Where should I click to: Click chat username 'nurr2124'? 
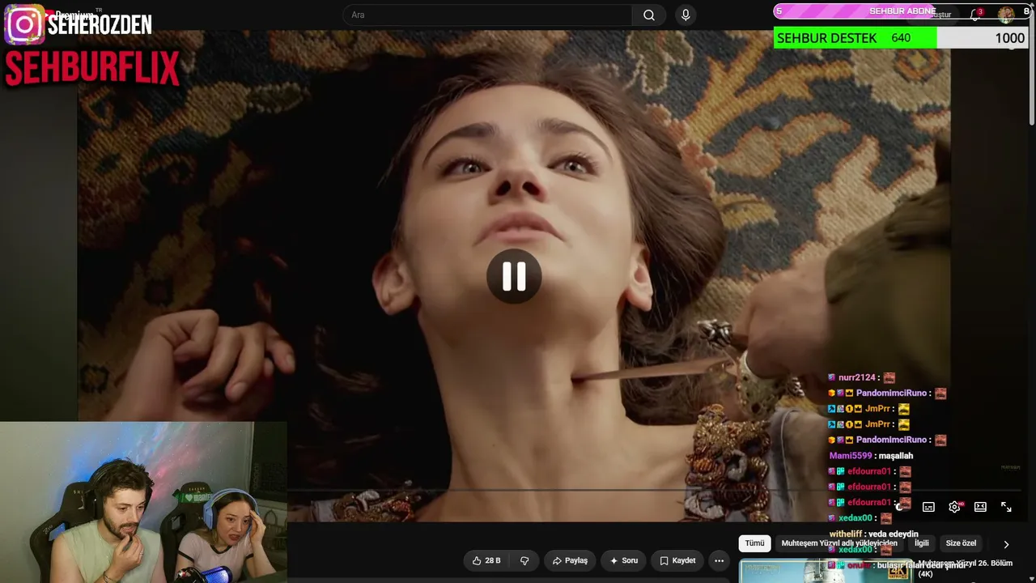tap(857, 377)
